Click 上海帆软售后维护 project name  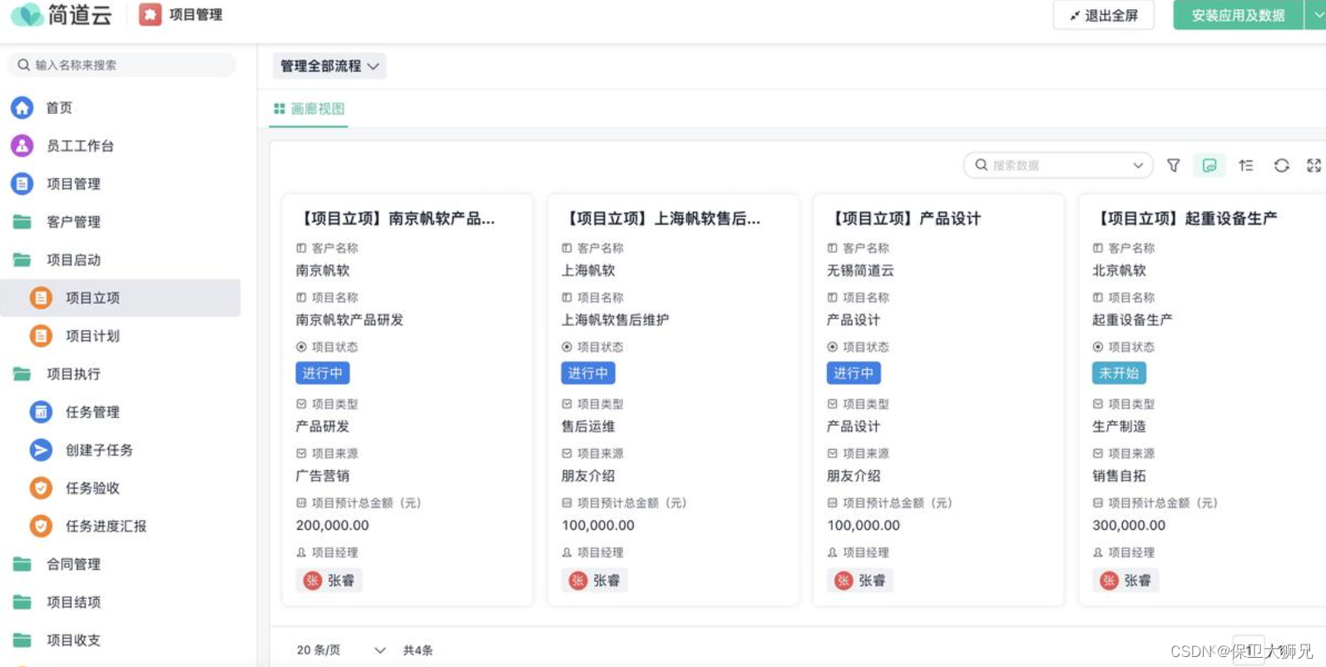click(615, 320)
